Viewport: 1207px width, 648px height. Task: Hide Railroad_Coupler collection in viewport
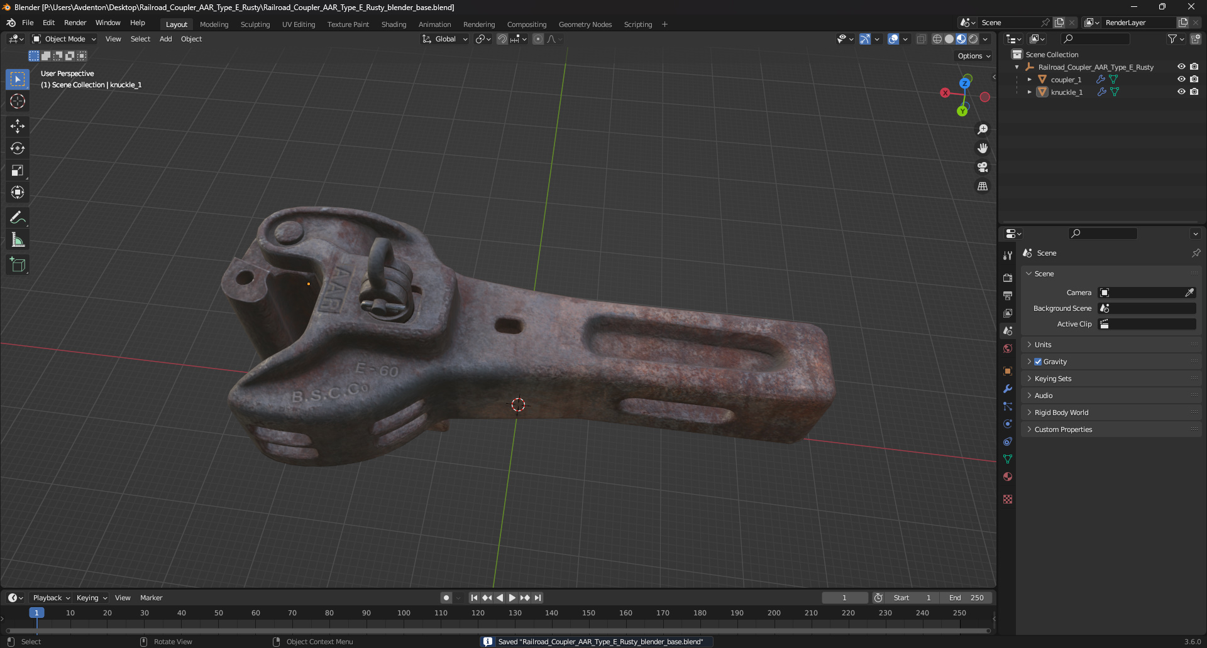pyautogui.click(x=1181, y=67)
